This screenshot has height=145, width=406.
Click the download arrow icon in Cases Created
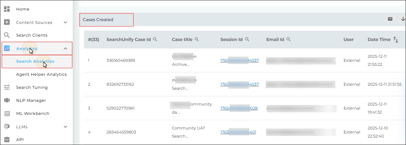[403, 19]
